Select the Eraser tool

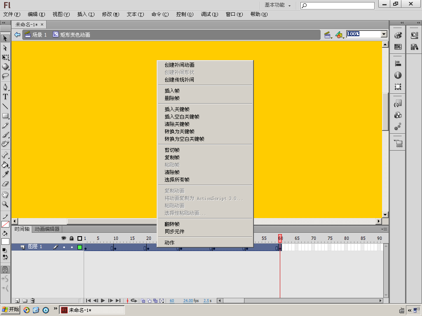[x=5, y=184]
